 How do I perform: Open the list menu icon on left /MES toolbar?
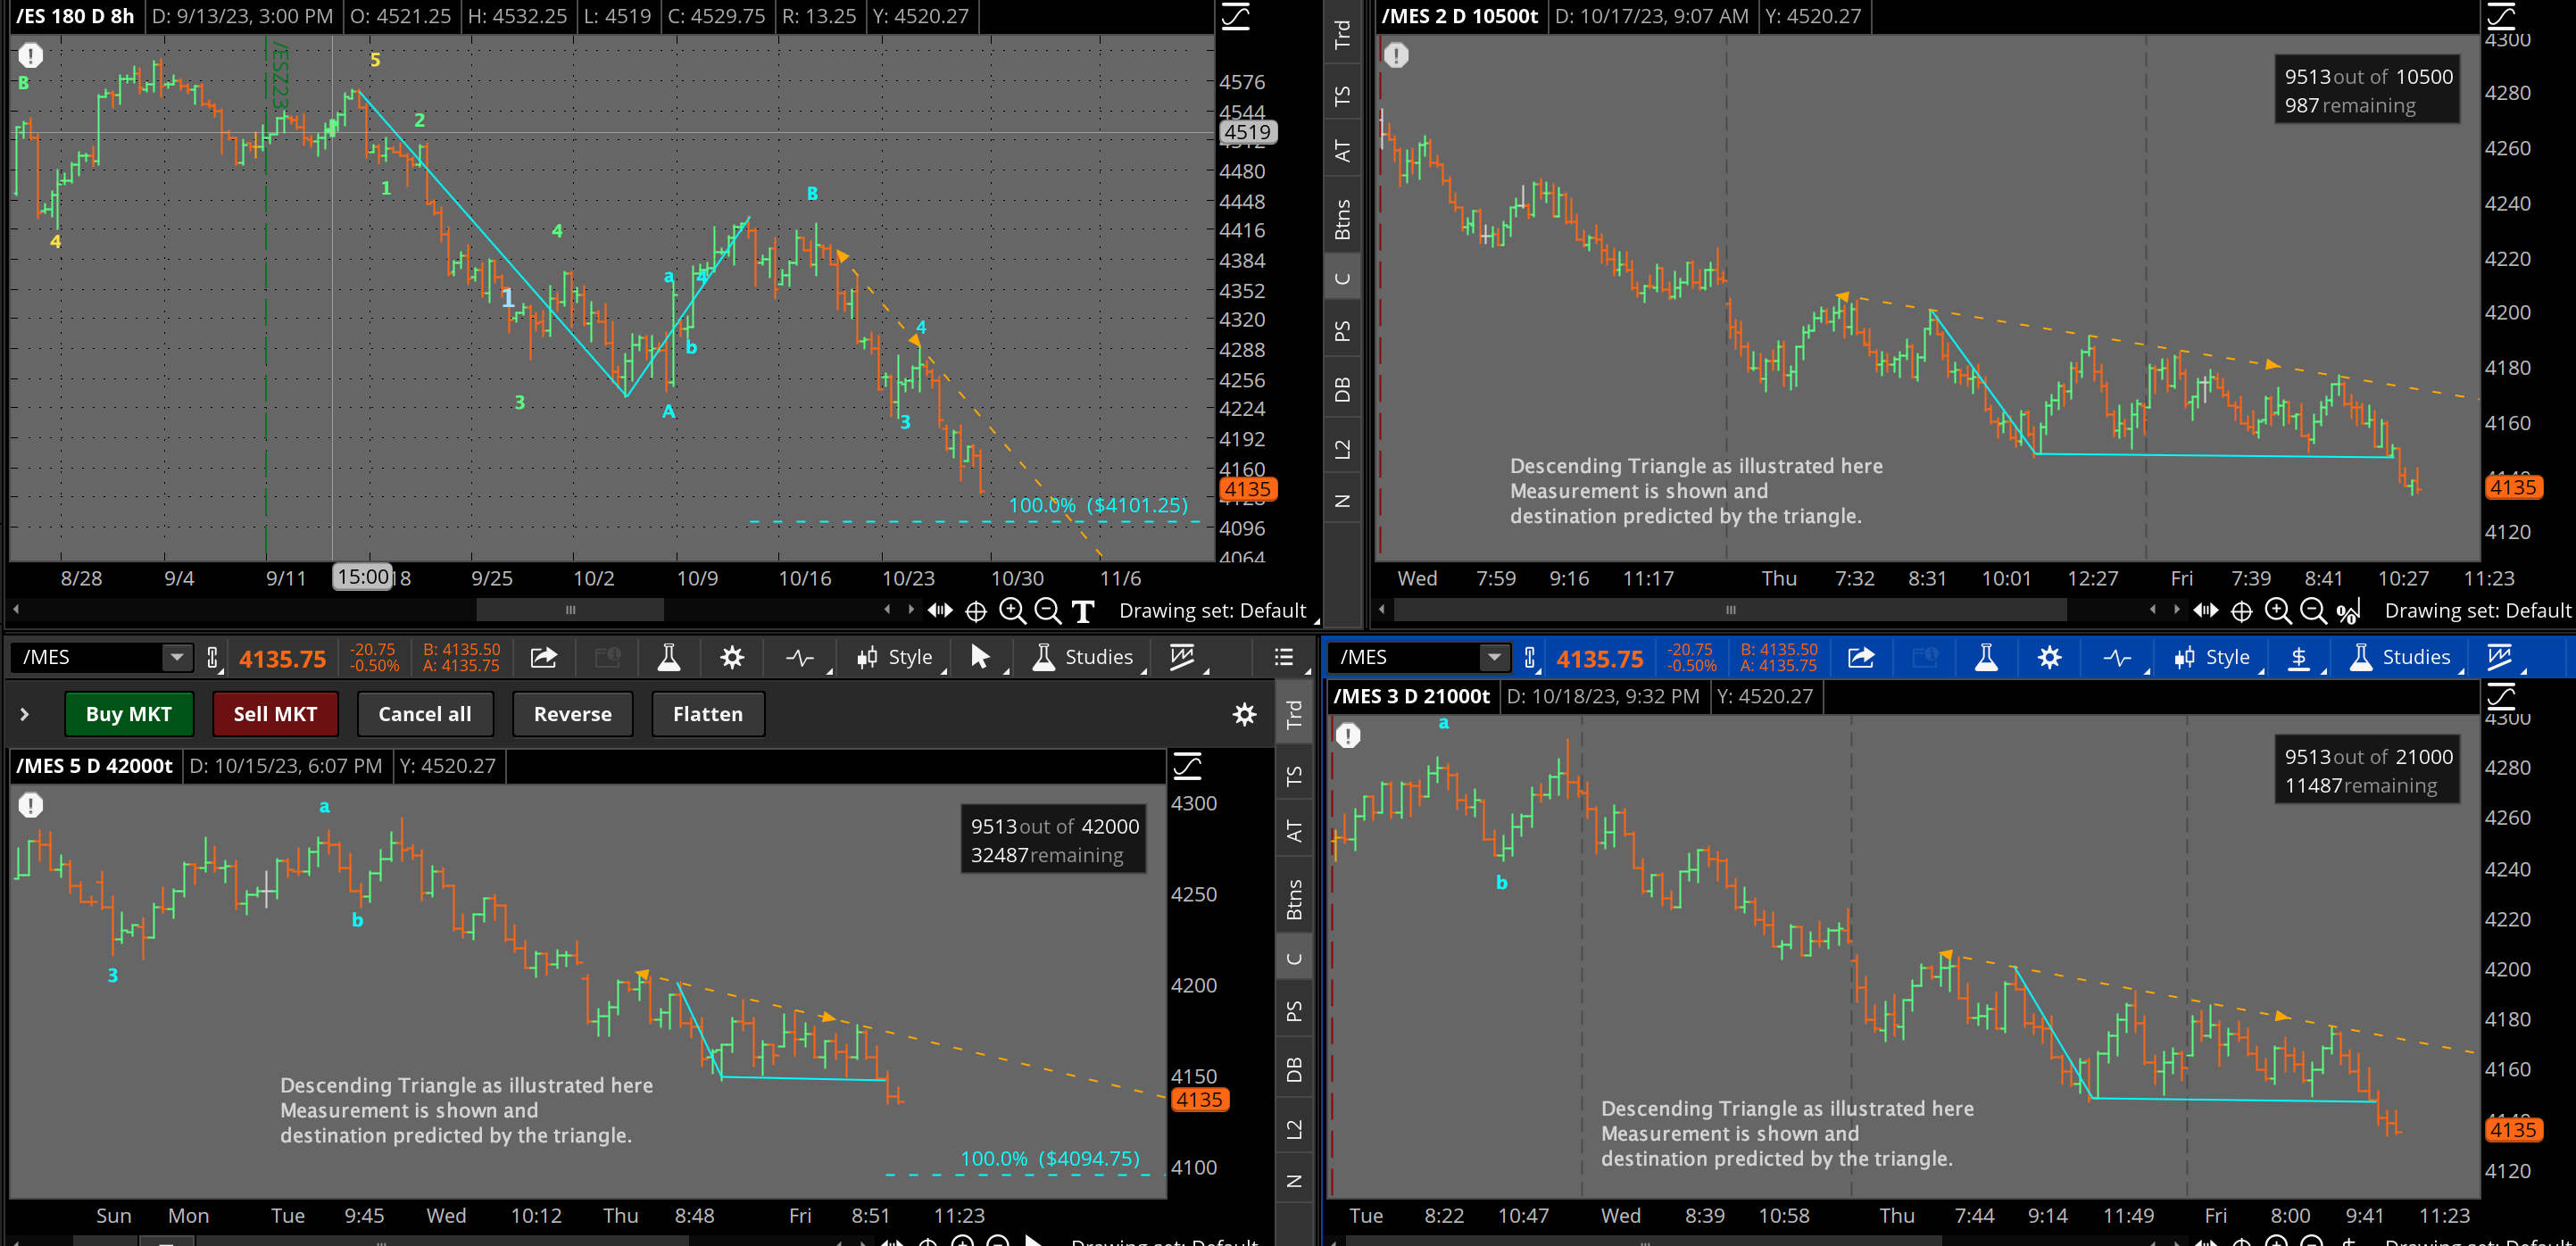click(1284, 657)
